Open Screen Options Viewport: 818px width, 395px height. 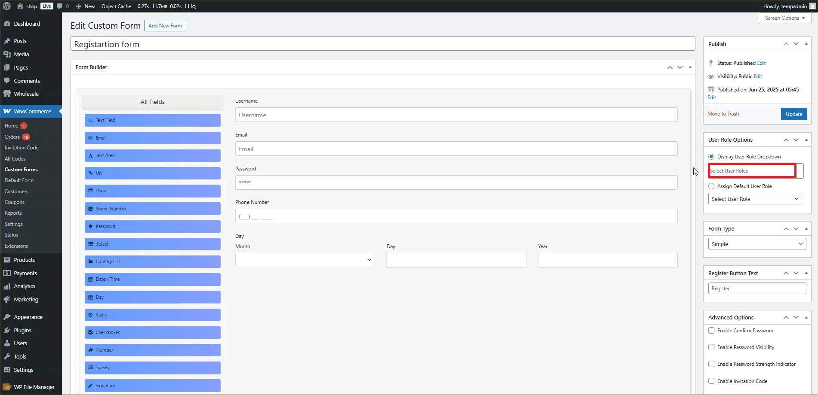point(784,18)
